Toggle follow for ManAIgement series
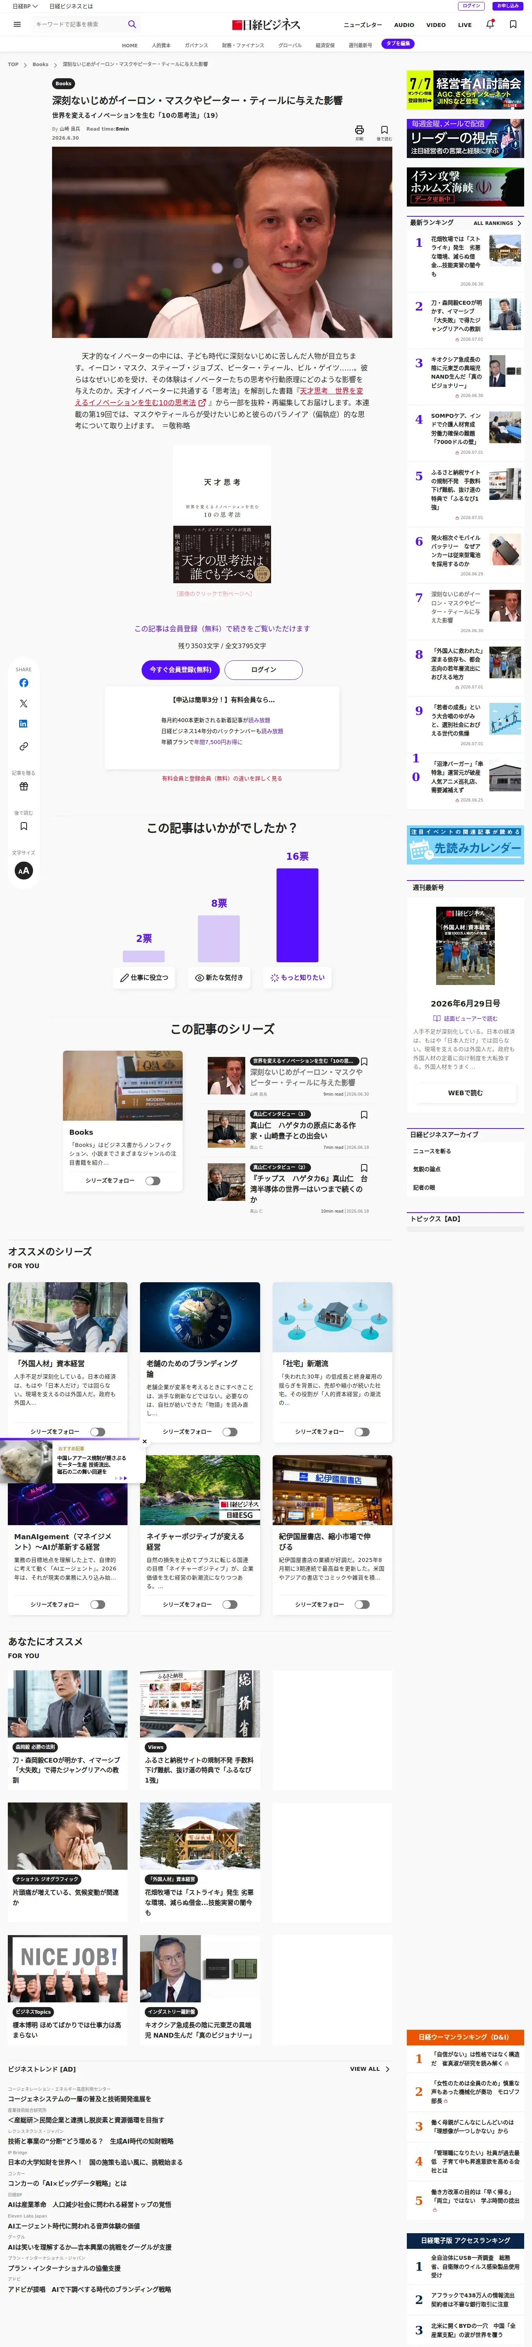This screenshot has width=532, height=2347. click(97, 1605)
